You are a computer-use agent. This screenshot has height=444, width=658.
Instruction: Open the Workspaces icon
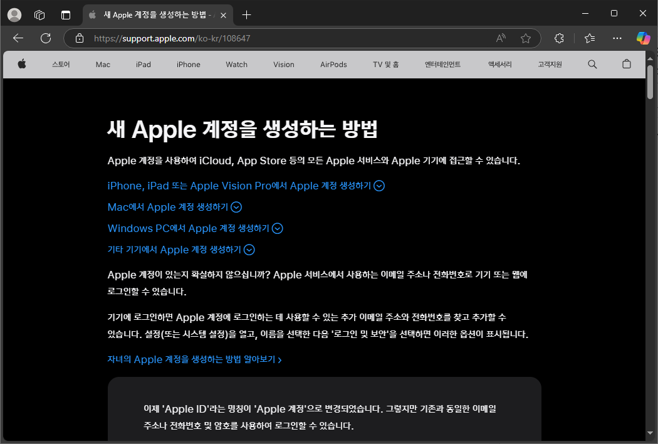39,15
